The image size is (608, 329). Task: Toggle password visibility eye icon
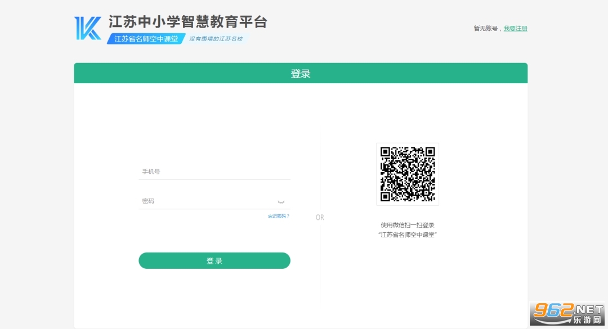[281, 202]
